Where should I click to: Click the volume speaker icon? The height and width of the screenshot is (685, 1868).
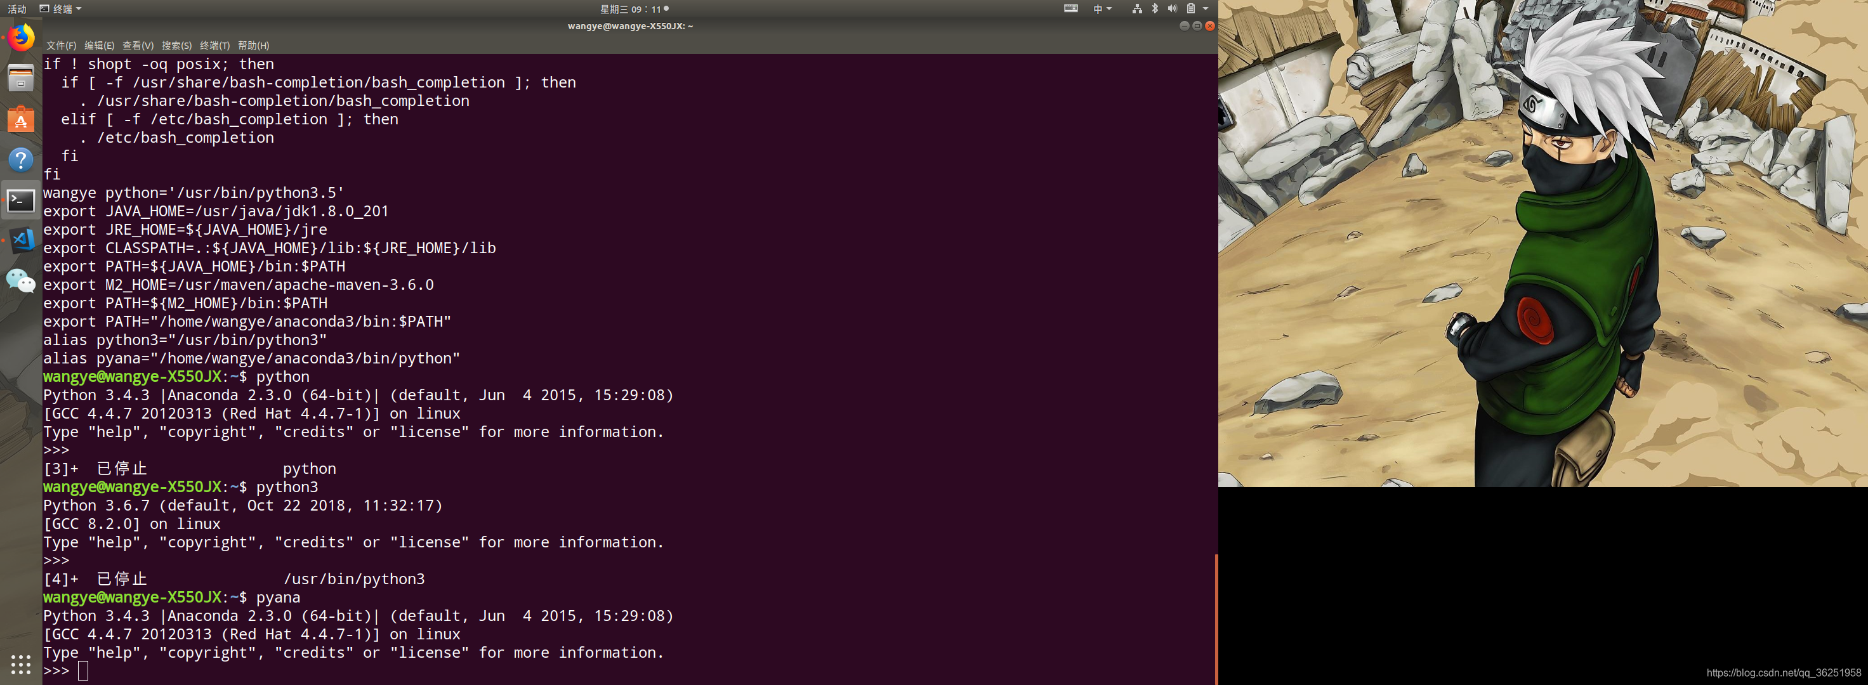1172,9
